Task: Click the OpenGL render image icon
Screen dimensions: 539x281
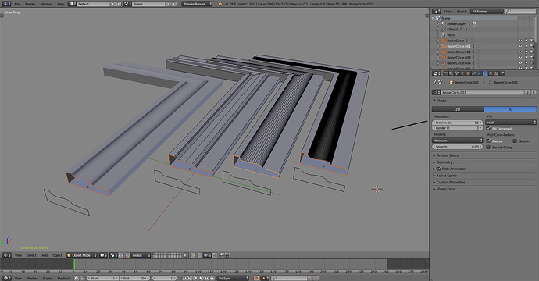Action: click(x=222, y=255)
